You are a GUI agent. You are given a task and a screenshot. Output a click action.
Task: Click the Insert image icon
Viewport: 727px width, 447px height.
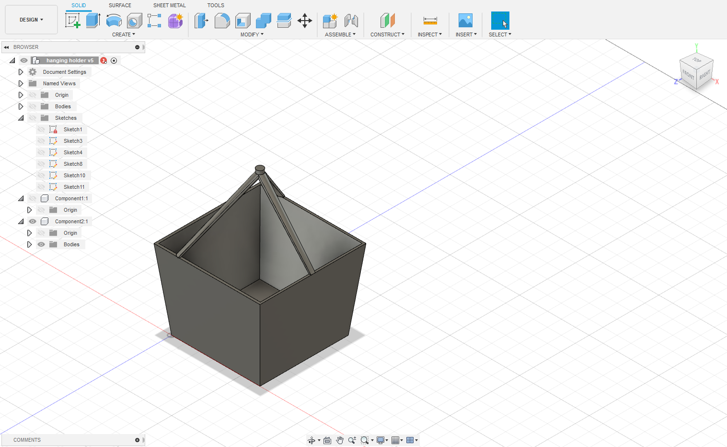click(x=465, y=21)
